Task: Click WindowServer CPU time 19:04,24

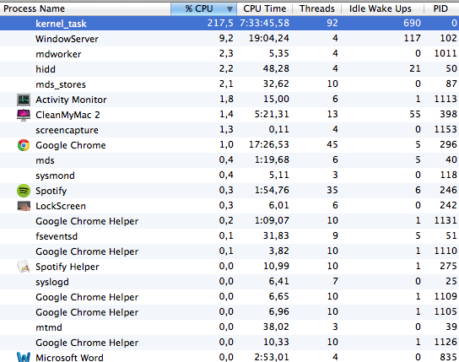Action: point(268,38)
